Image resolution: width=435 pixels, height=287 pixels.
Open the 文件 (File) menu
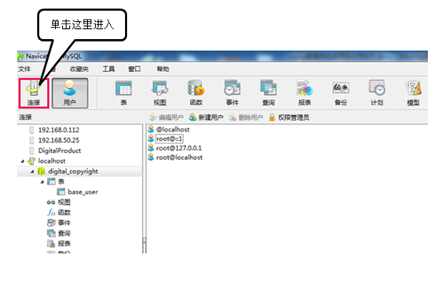pos(24,69)
